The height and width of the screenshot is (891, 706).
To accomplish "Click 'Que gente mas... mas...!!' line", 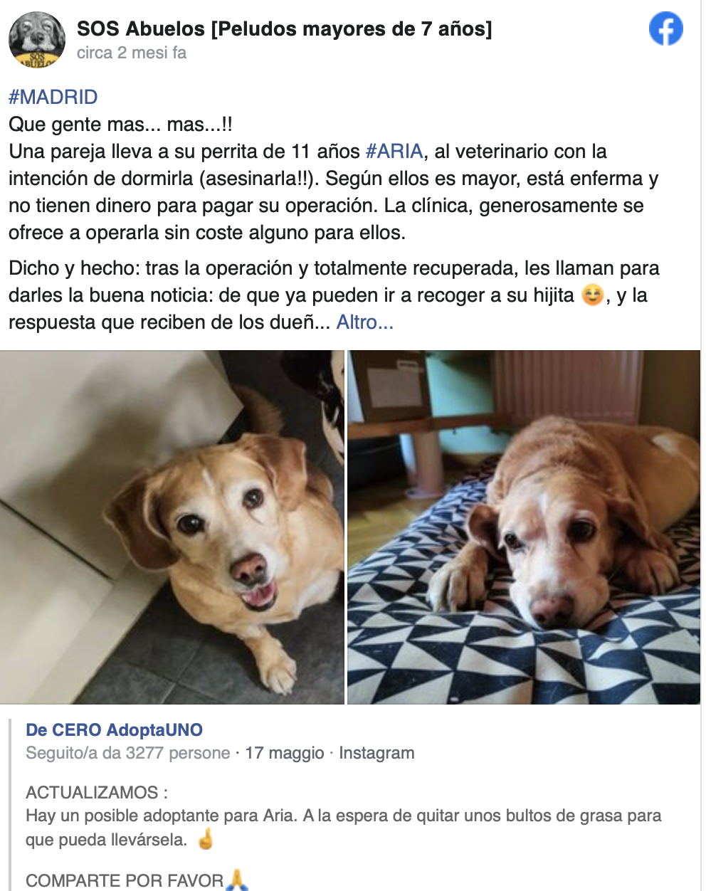I will [x=120, y=124].
